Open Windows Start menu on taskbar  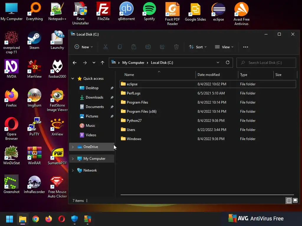coord(9,219)
